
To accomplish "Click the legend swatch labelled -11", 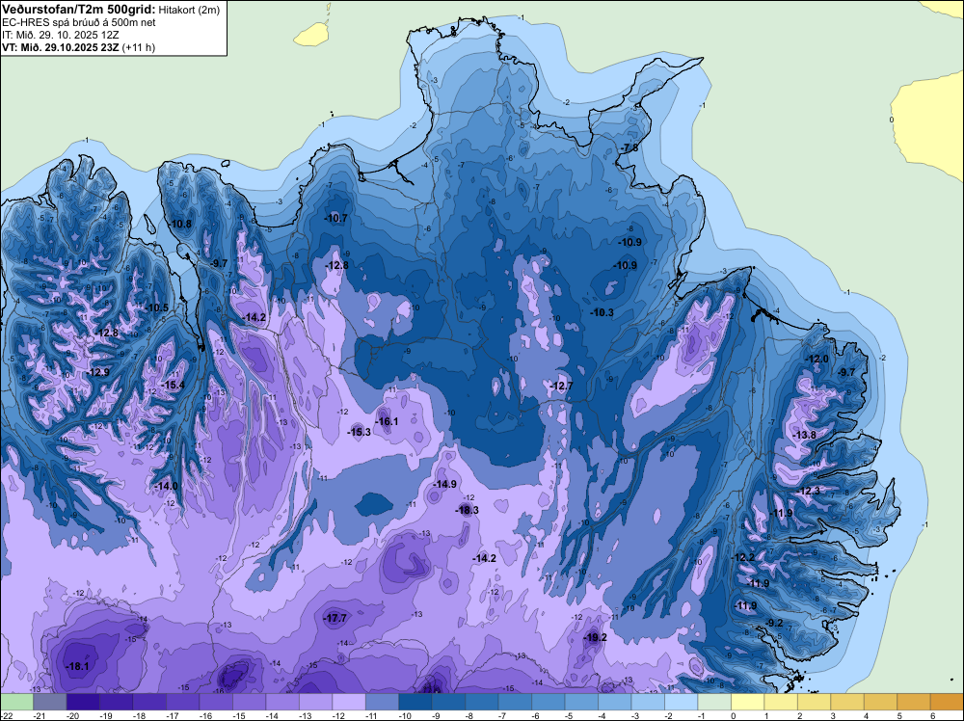I will click(x=382, y=702).
